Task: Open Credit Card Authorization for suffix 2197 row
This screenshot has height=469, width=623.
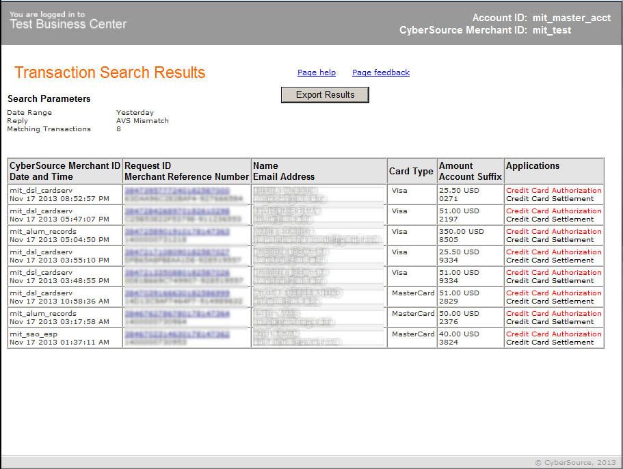Action: point(553,211)
